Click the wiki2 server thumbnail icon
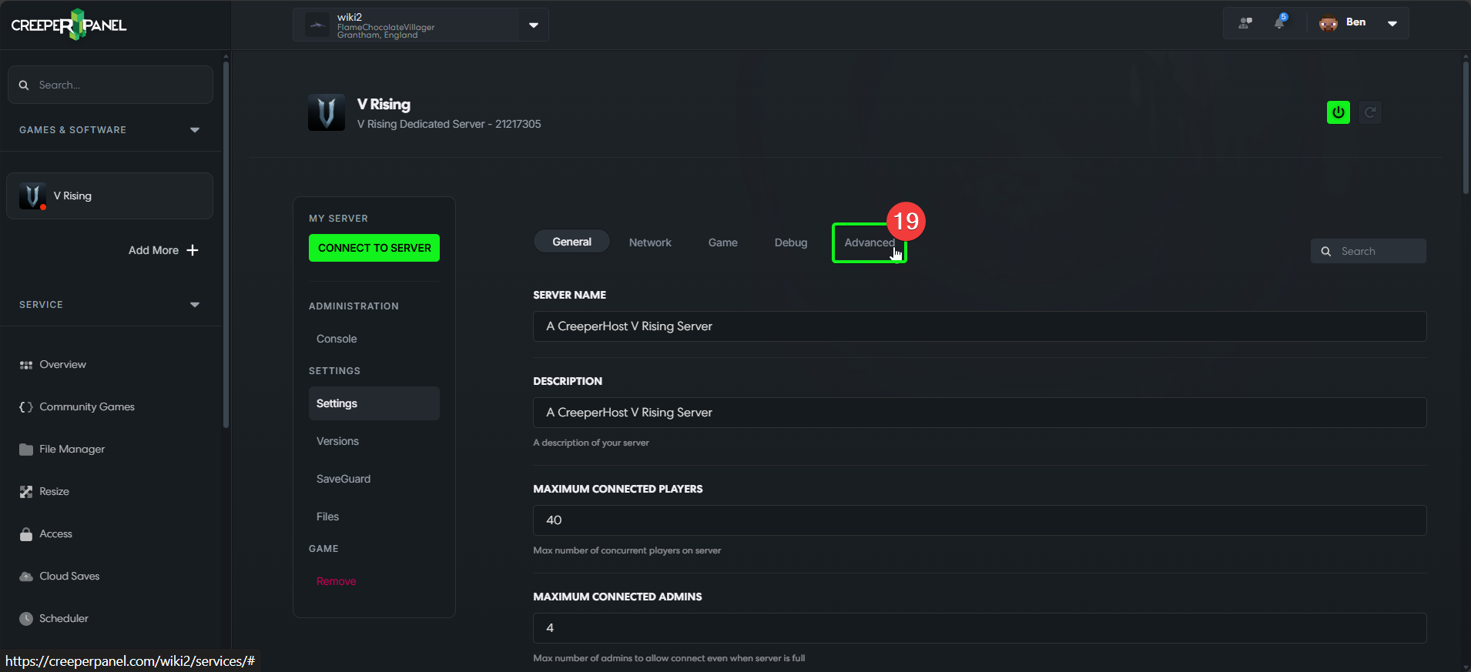The height and width of the screenshot is (672, 1471). 317,25
